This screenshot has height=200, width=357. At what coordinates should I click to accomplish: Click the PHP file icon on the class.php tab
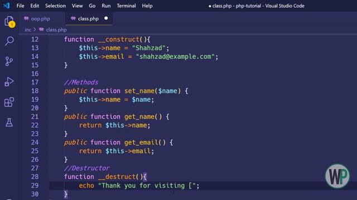point(73,18)
